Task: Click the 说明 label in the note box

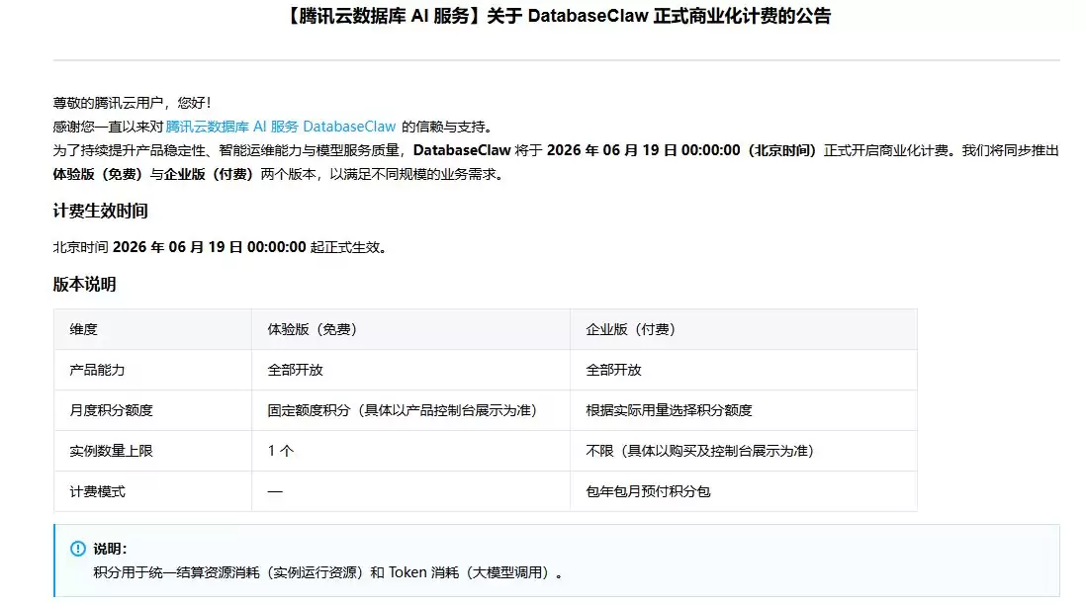Action: coord(110,549)
